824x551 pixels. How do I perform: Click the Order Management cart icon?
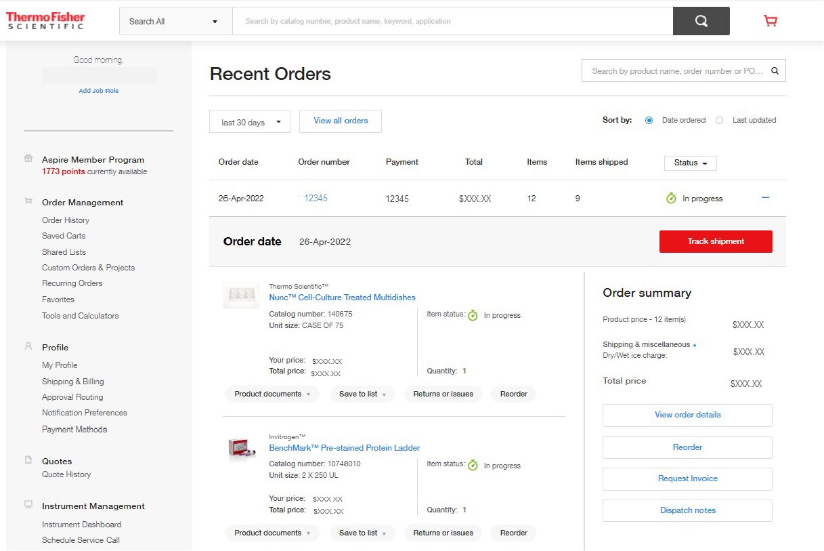pos(28,201)
